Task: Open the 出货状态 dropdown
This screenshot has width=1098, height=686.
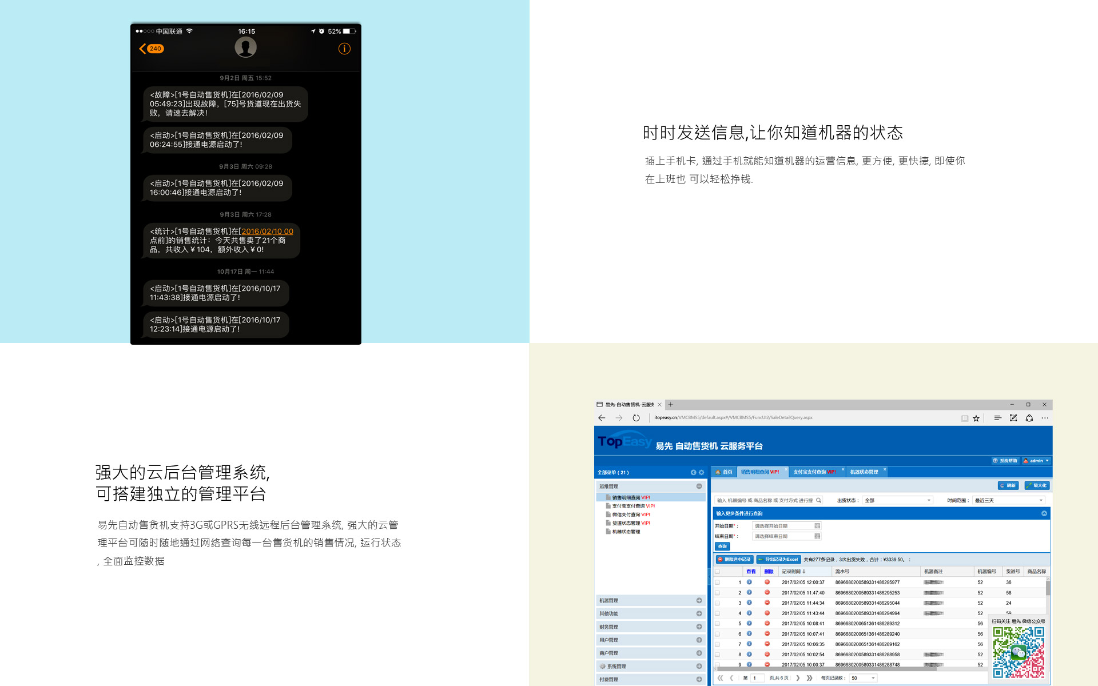Action: (x=897, y=500)
